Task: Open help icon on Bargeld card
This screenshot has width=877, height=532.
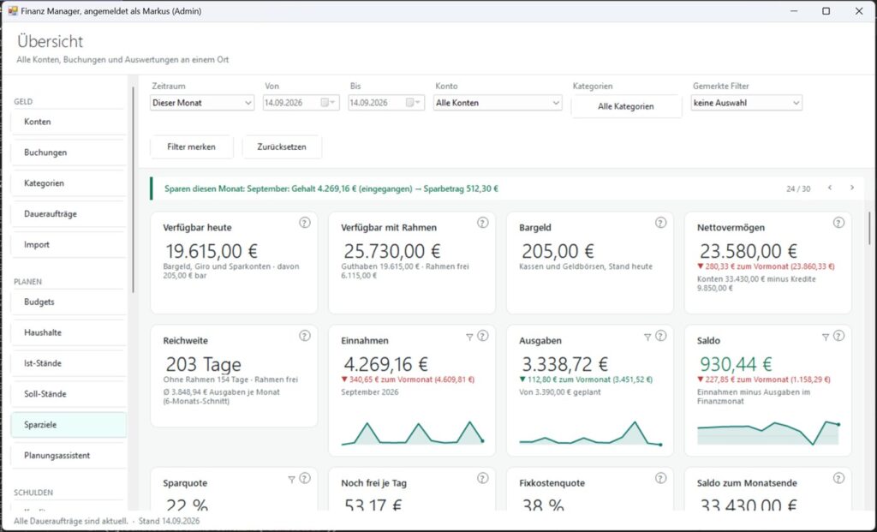Action: [660, 223]
